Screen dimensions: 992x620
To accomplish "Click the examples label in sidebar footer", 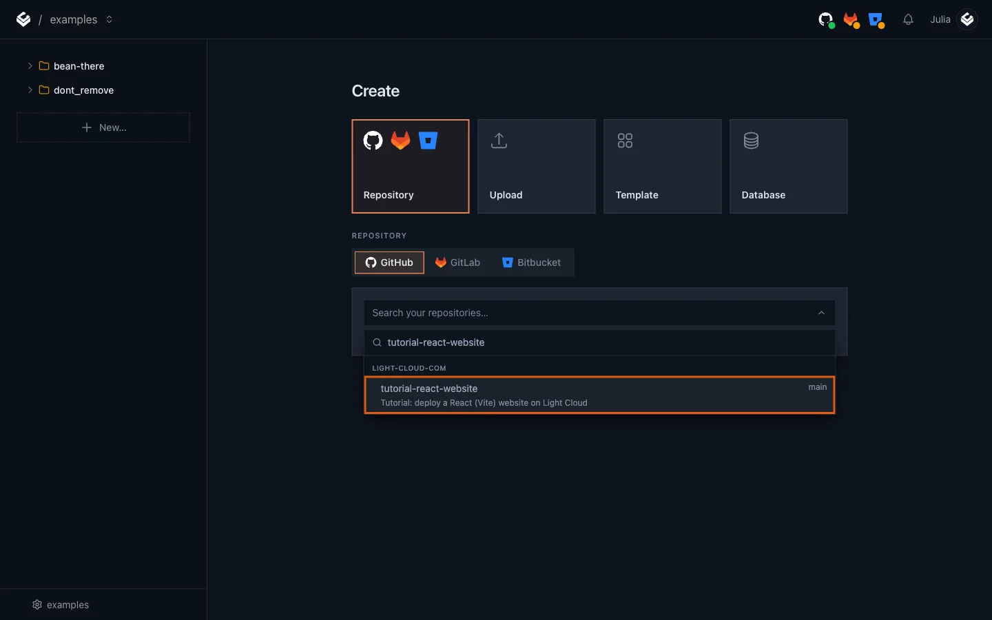I will (68, 605).
